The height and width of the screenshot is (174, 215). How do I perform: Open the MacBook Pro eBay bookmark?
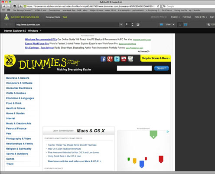(75, 10)
